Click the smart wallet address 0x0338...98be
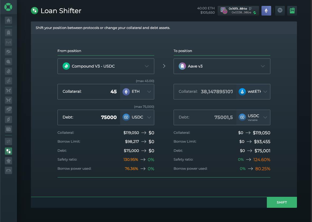The height and width of the screenshot is (222, 312). tap(241, 13)
